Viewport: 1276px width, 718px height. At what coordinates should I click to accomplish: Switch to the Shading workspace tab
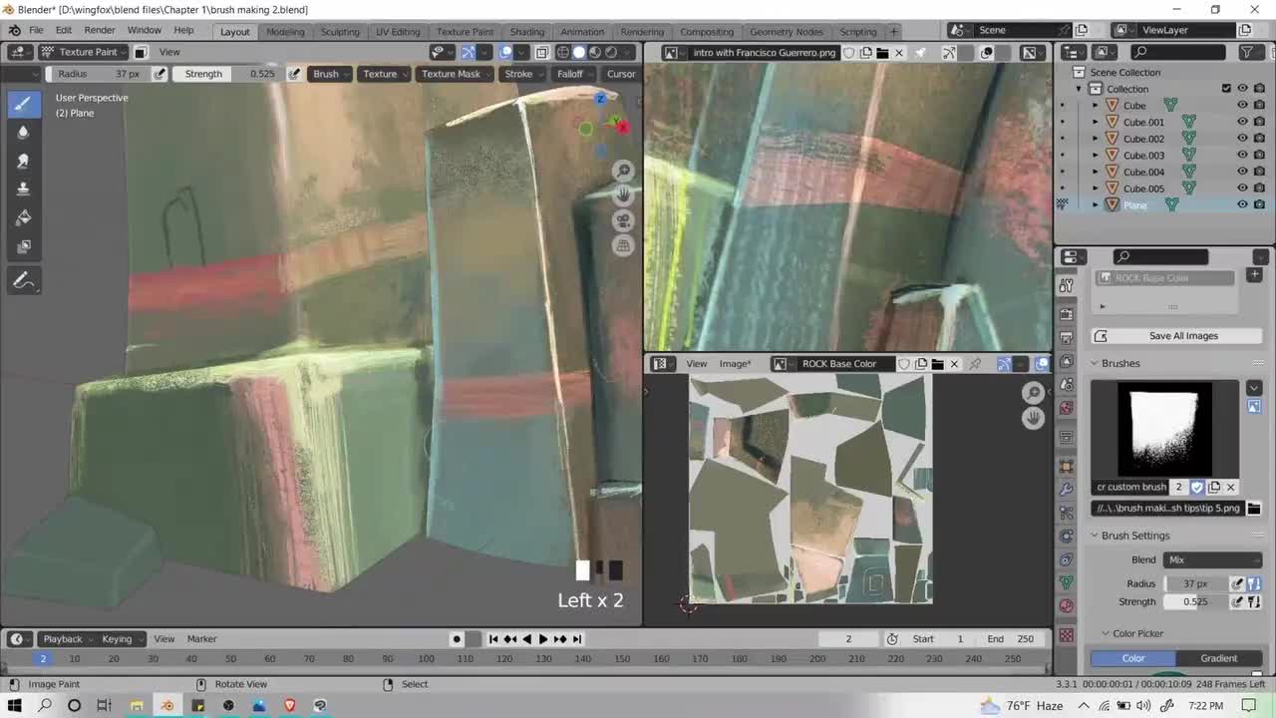[x=527, y=32]
